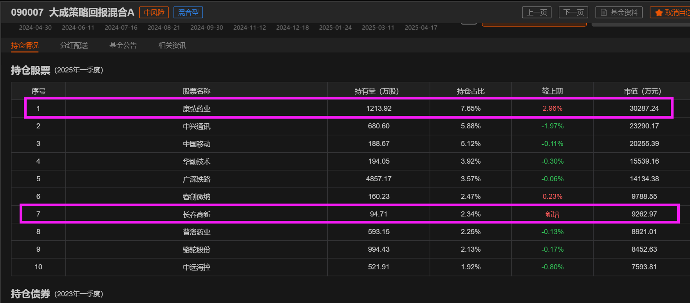This screenshot has height=303, width=690.
Task: Click the 2025-03-11 date label
Action: point(378,28)
